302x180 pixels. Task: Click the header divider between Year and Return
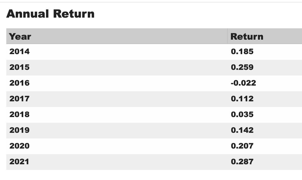(x=227, y=37)
